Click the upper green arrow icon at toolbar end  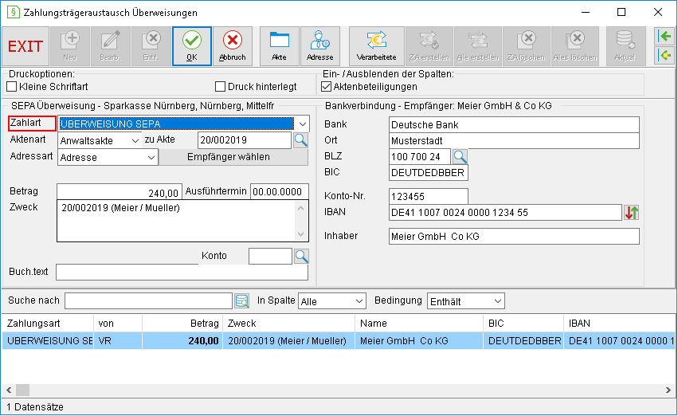[664, 37]
